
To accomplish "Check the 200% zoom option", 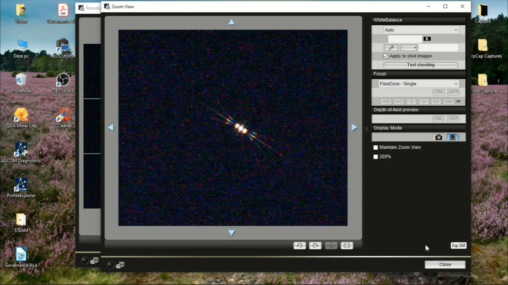I will tap(376, 157).
